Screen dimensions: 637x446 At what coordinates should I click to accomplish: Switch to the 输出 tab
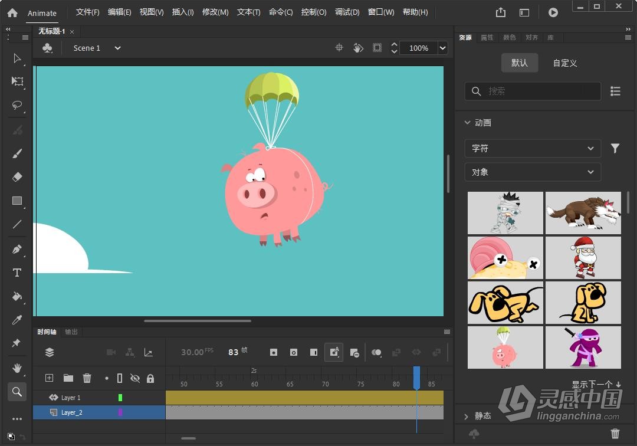(x=71, y=332)
